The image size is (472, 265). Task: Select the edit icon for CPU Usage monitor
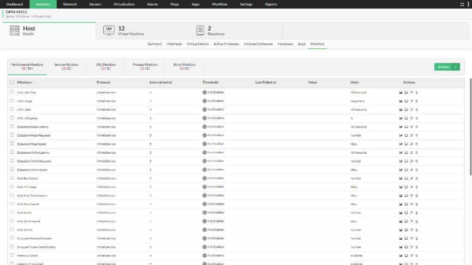(x=411, y=101)
